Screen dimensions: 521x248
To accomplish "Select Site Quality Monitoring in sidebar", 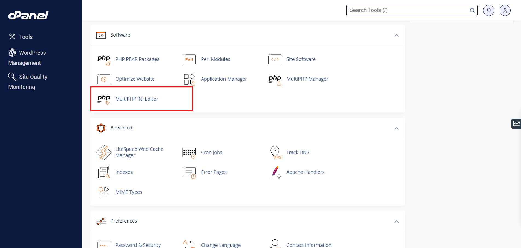I will (28, 82).
